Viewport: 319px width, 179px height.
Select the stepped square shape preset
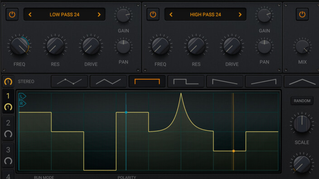point(186,81)
